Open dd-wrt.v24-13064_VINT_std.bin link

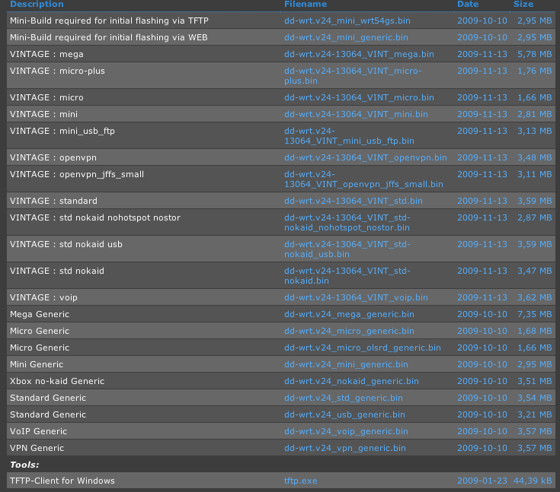(354, 201)
